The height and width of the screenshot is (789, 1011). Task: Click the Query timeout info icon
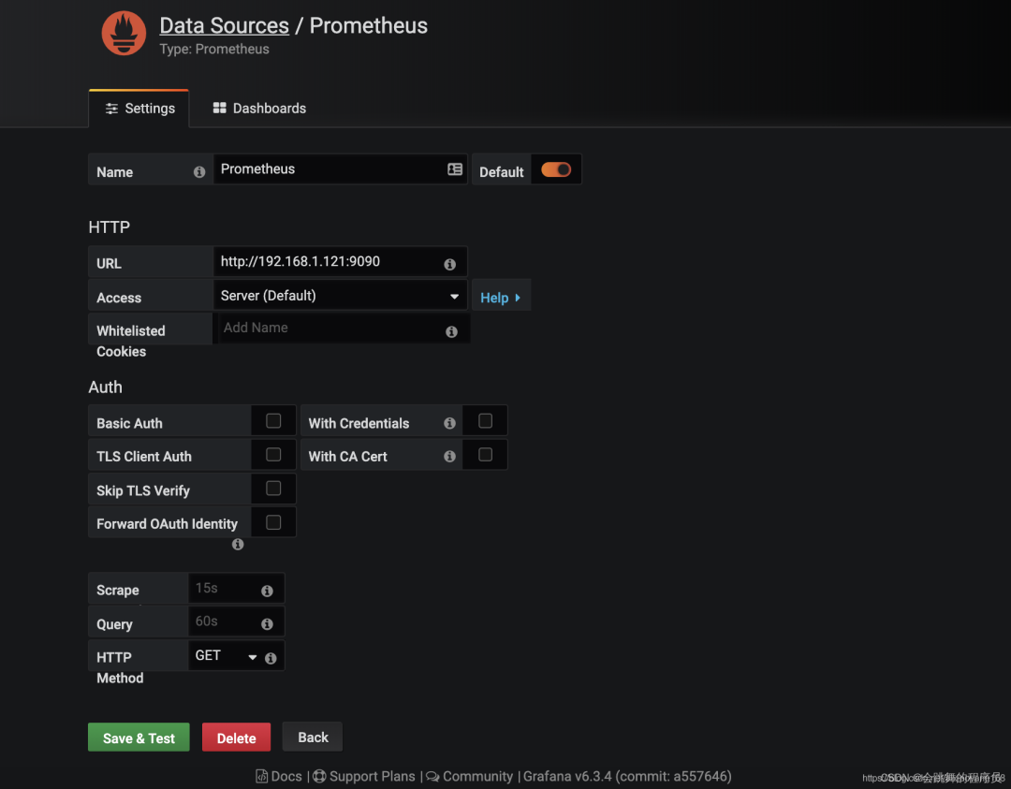click(x=267, y=624)
